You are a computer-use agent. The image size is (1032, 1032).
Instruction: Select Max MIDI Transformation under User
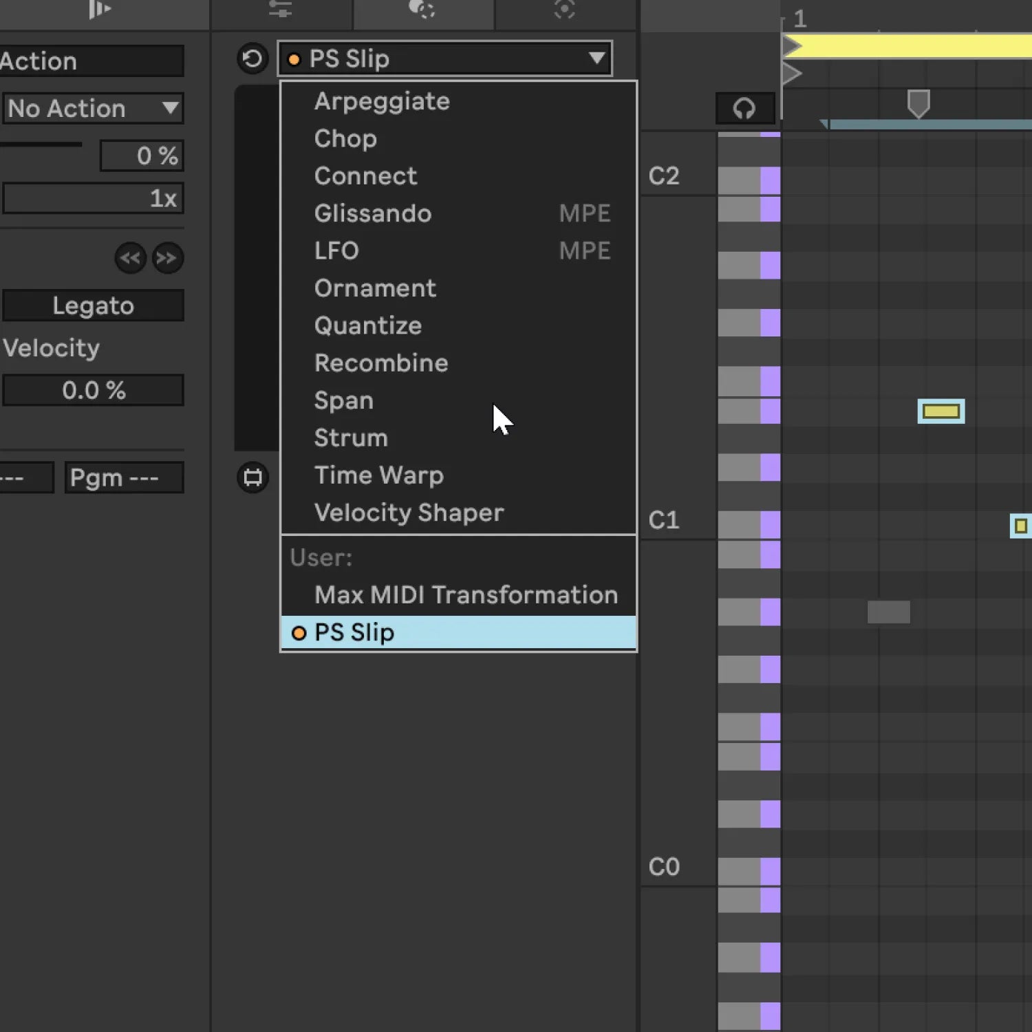point(465,595)
